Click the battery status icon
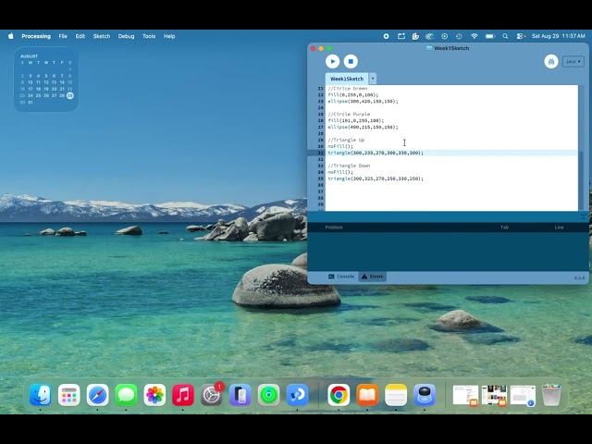The height and width of the screenshot is (444, 592). pyautogui.click(x=490, y=36)
